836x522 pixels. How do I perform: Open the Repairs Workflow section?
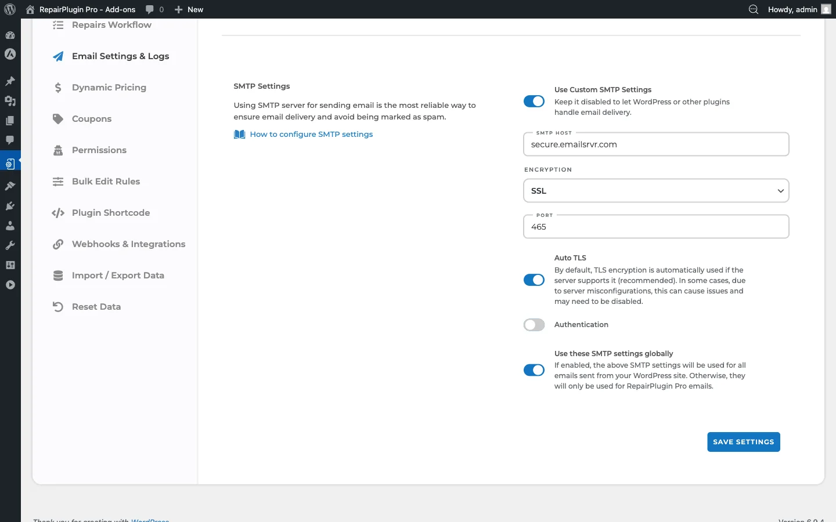click(110, 25)
